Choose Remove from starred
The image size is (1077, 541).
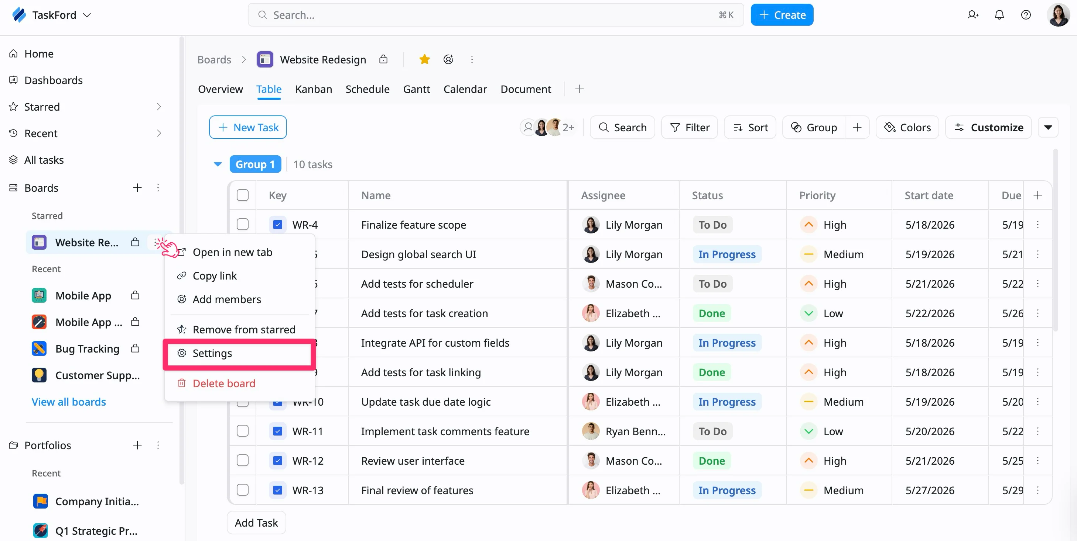click(x=240, y=329)
